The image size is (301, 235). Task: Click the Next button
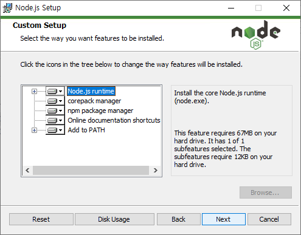tap(224, 219)
